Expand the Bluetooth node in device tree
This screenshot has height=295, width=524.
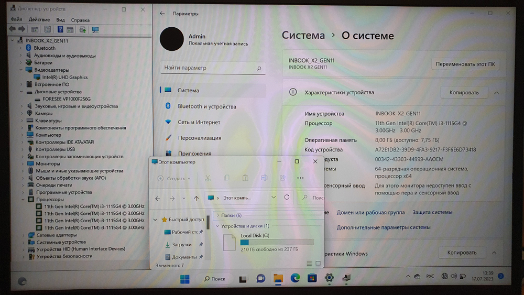click(x=21, y=48)
